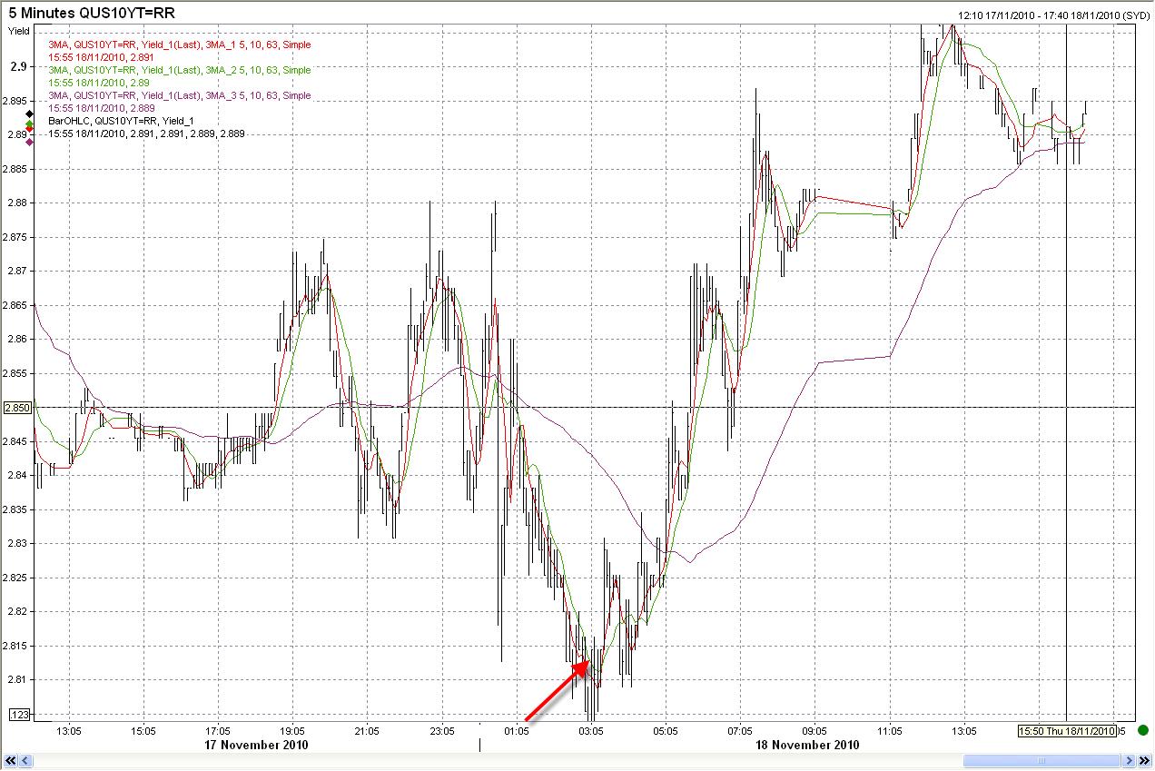Click the date range text at top right
Image resolution: width=1155 pixels, height=771 pixels.
pyautogui.click(x=1053, y=15)
